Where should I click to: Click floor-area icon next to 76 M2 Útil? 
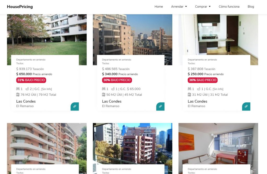[18, 95]
